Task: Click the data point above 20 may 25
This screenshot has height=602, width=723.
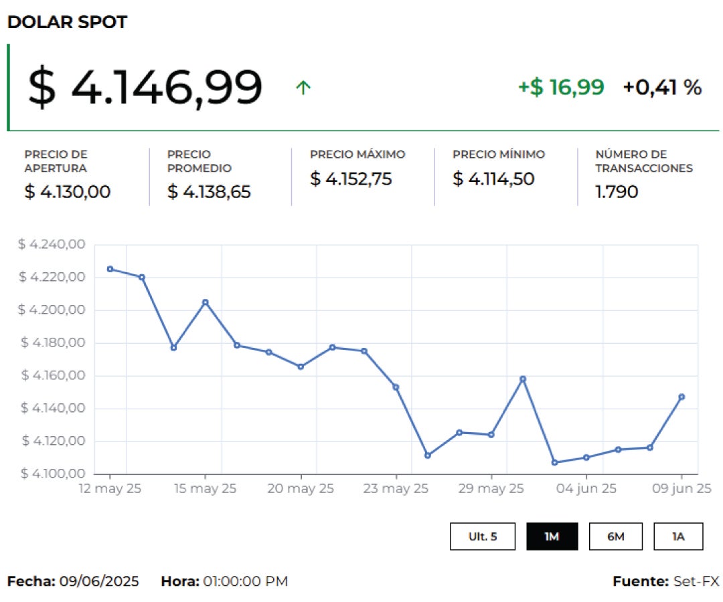Action: point(301,367)
